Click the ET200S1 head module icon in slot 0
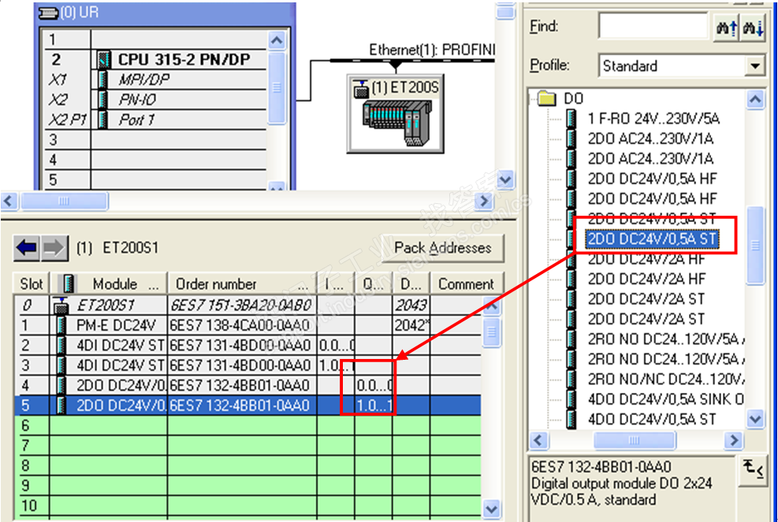 coord(61,305)
